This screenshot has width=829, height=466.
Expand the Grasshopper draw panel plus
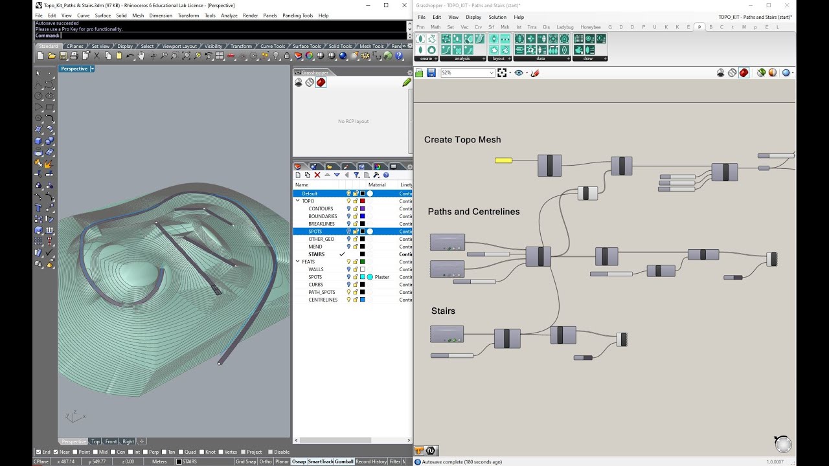pyautogui.click(x=605, y=59)
